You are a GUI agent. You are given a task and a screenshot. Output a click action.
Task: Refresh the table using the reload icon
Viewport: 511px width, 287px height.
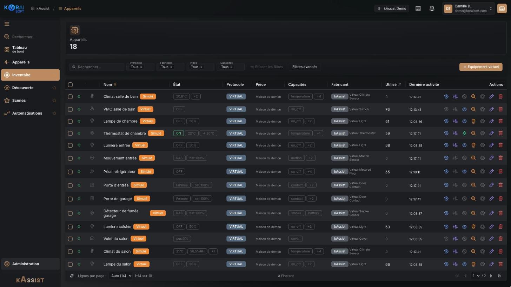click(x=72, y=276)
